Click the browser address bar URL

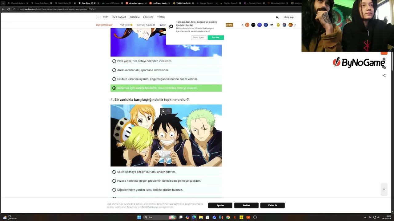click(56, 9)
